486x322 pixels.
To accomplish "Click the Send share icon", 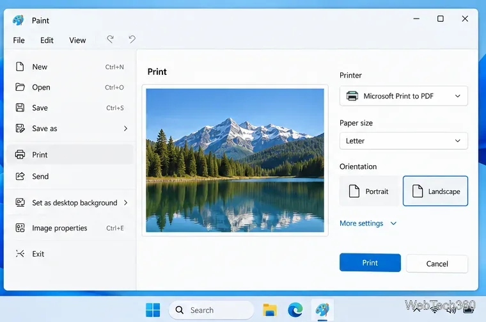I will click(x=20, y=176).
